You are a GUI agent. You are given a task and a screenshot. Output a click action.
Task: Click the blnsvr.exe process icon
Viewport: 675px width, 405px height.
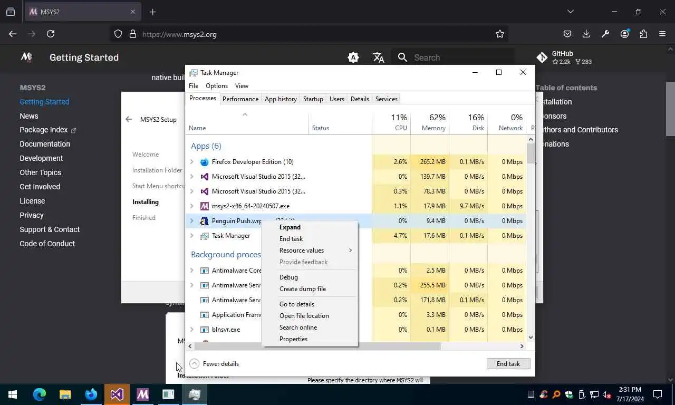tap(205, 330)
